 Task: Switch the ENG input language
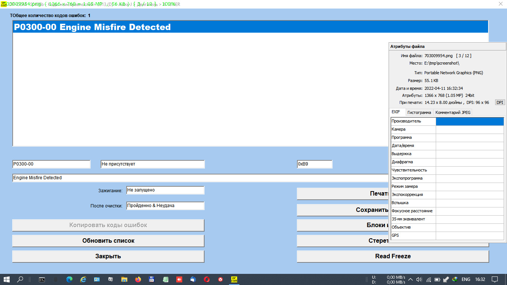click(x=466, y=279)
